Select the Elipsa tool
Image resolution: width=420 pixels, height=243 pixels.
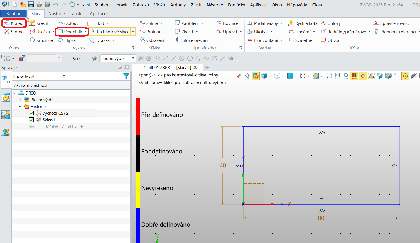(67, 40)
